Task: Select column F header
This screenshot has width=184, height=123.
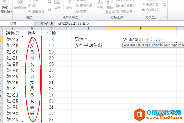Action: click(x=141, y=28)
